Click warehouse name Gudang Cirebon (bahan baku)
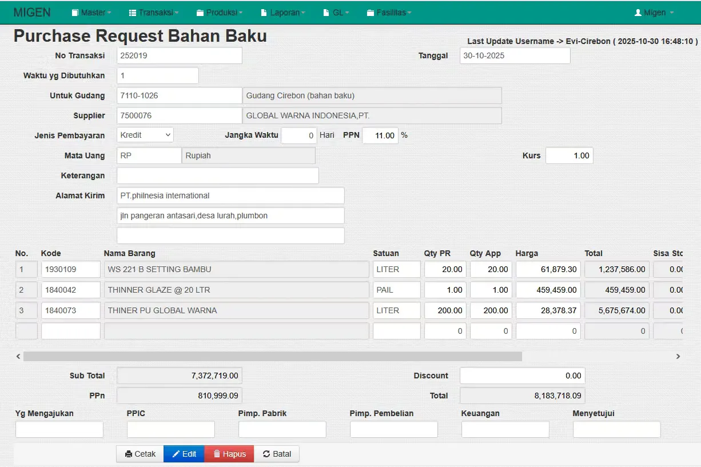The image size is (701, 467). click(372, 95)
